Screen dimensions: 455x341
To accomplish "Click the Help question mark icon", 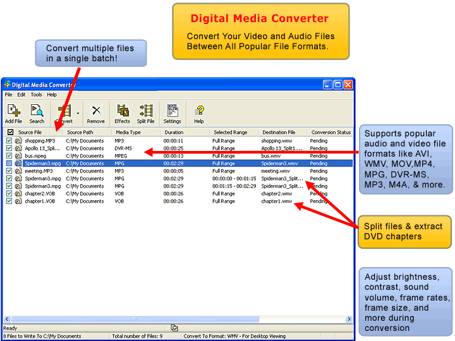I will click(x=199, y=111).
